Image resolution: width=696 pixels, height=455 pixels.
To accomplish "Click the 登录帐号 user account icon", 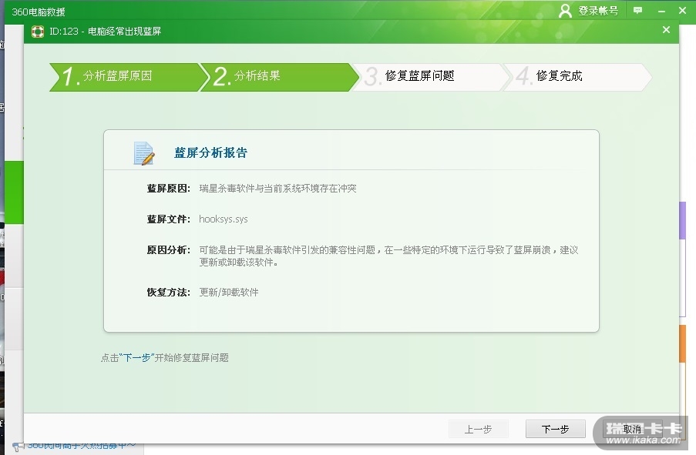I will pyautogui.click(x=565, y=11).
